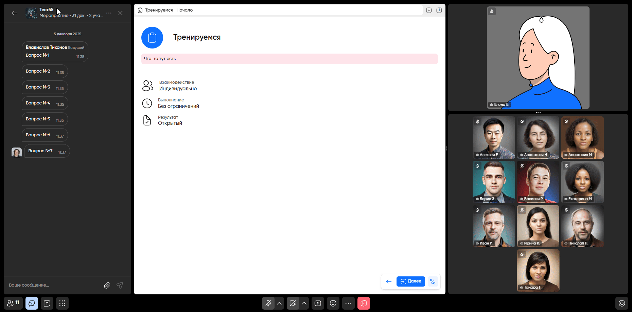Click the Далее button

411,281
